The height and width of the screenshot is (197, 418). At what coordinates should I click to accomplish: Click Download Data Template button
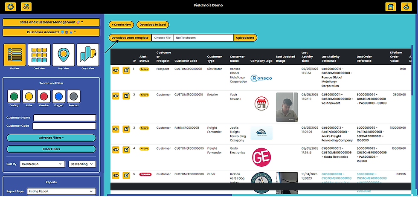(x=130, y=38)
